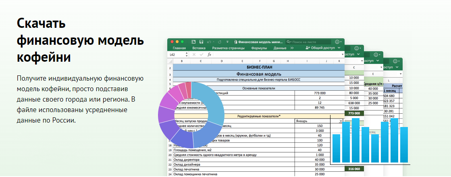Expand the Quick Access toolbar customize arrow
The width and height of the screenshot is (451, 177).
(x=228, y=42)
